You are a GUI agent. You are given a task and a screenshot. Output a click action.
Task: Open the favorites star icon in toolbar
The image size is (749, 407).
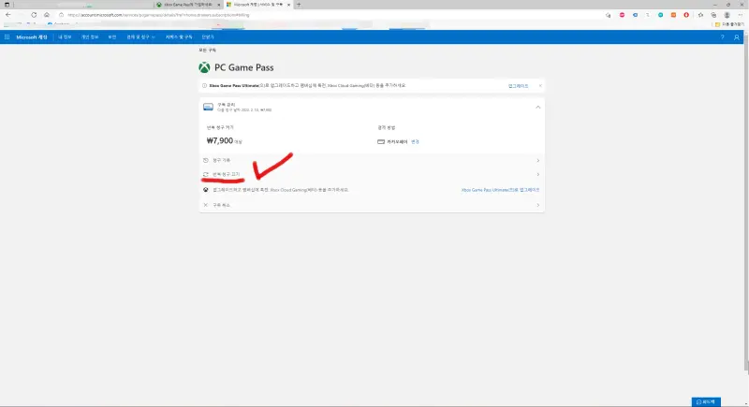(x=700, y=15)
